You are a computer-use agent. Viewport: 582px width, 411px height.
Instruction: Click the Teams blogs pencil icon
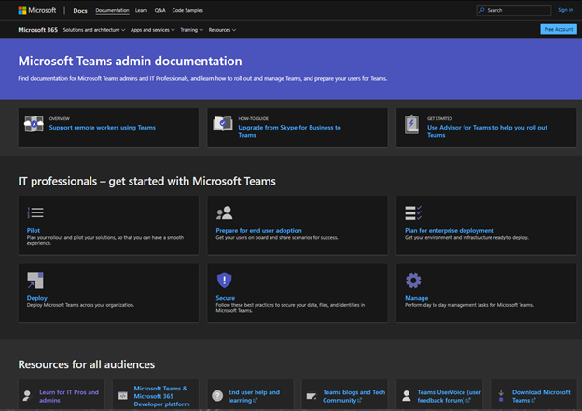click(x=312, y=396)
